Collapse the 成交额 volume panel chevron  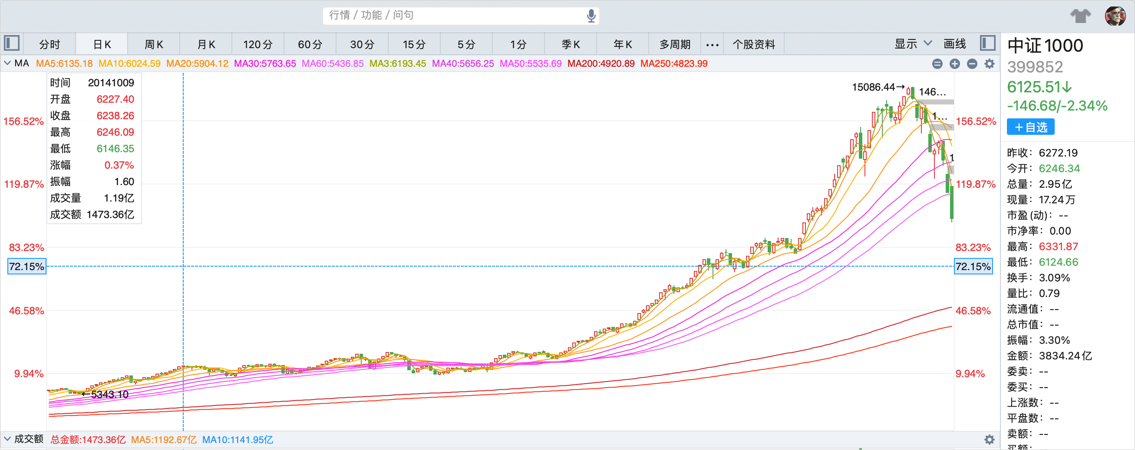[7, 439]
